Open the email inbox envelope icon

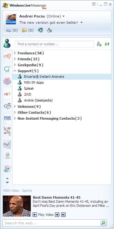(x=9, y=30)
